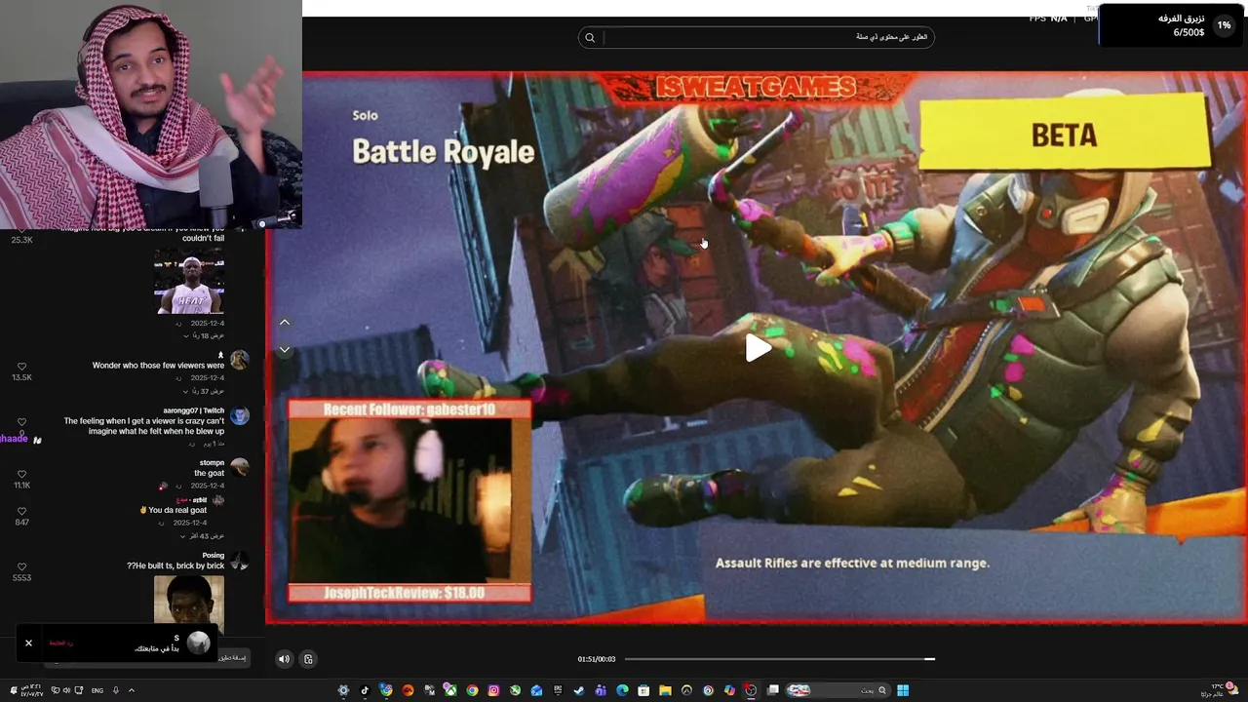Click the microphone icon in system tray
Screen dimensions: 1248x702
[116, 690]
